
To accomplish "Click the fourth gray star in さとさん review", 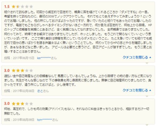I will [27, 71].
